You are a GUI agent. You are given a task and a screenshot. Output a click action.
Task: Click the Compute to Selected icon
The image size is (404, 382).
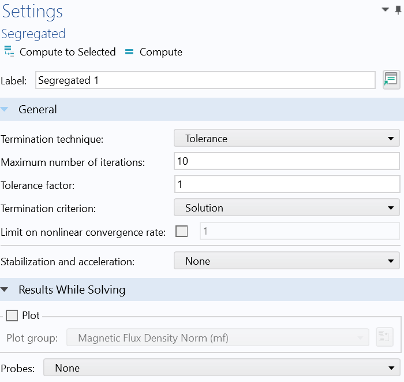(x=9, y=51)
